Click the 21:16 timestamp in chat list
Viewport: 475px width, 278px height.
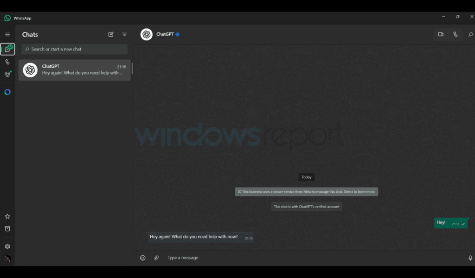122,67
